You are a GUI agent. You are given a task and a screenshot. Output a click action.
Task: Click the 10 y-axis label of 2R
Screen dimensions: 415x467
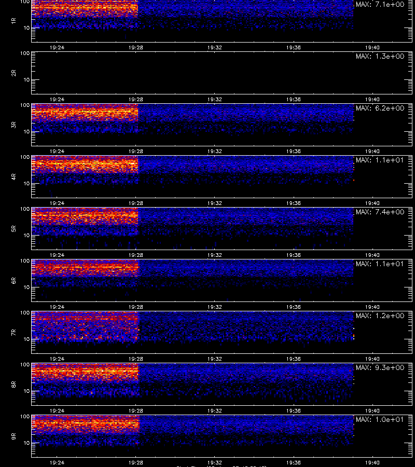26,79
